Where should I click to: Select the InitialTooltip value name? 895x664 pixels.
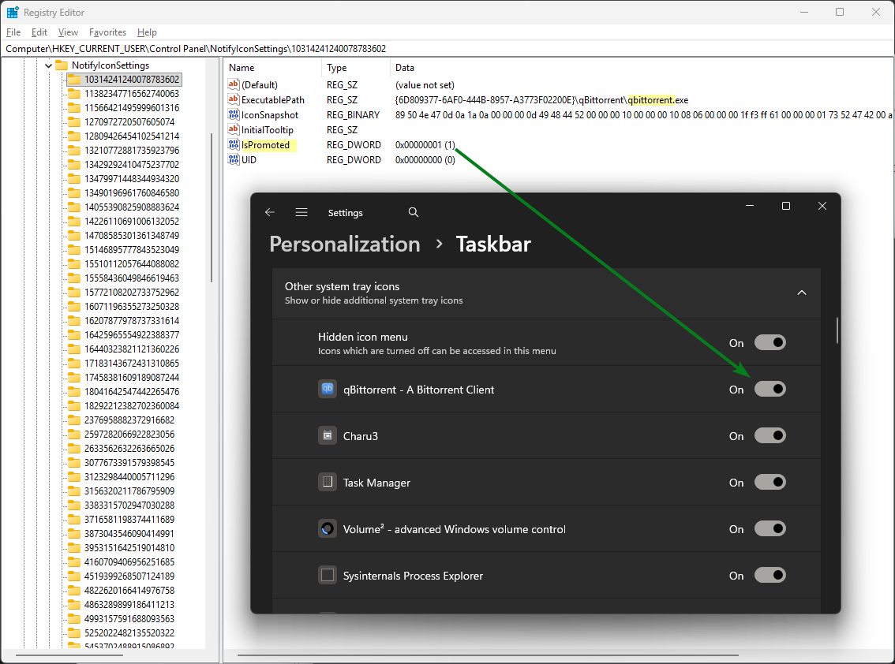267,130
